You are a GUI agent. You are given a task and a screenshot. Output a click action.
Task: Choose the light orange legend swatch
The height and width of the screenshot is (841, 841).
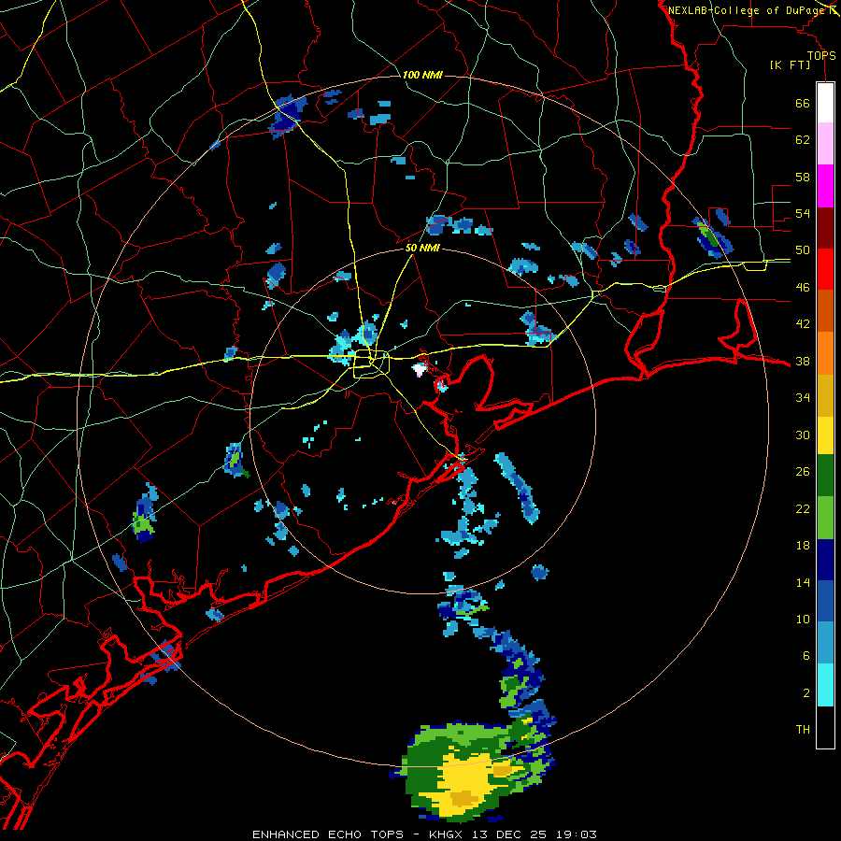(825, 353)
